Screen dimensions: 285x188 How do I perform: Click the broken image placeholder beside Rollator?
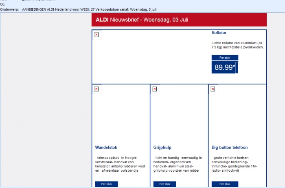(96, 35)
